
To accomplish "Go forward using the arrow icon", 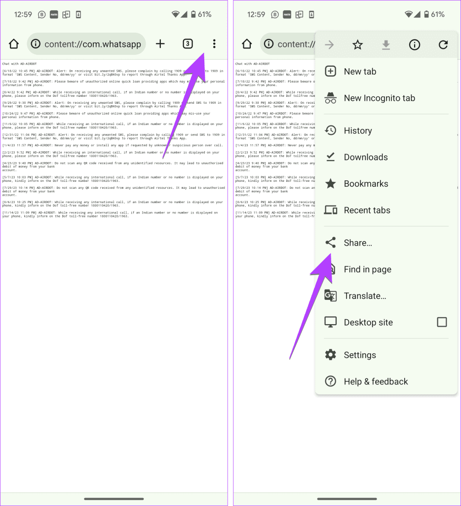I will (329, 44).
